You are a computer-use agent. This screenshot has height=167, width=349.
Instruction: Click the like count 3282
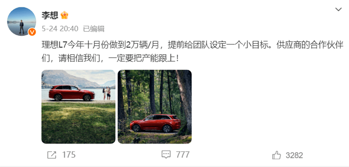294,155
